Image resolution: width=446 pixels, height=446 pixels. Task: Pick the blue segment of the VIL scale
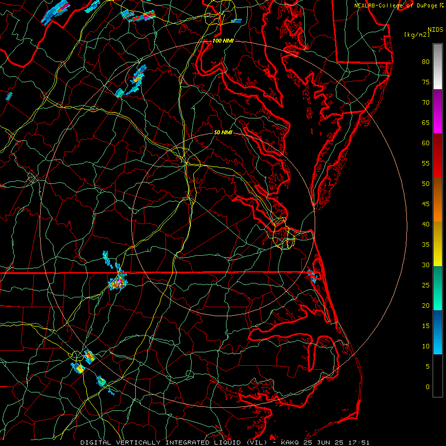click(438, 332)
